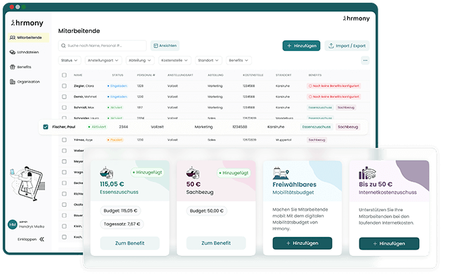Open the Abteilung filter dropdown
Viewport: 452px width, 280px height.
140,60
